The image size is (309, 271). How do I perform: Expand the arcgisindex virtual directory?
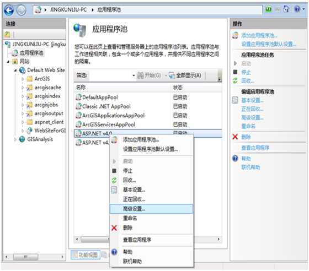(23, 96)
